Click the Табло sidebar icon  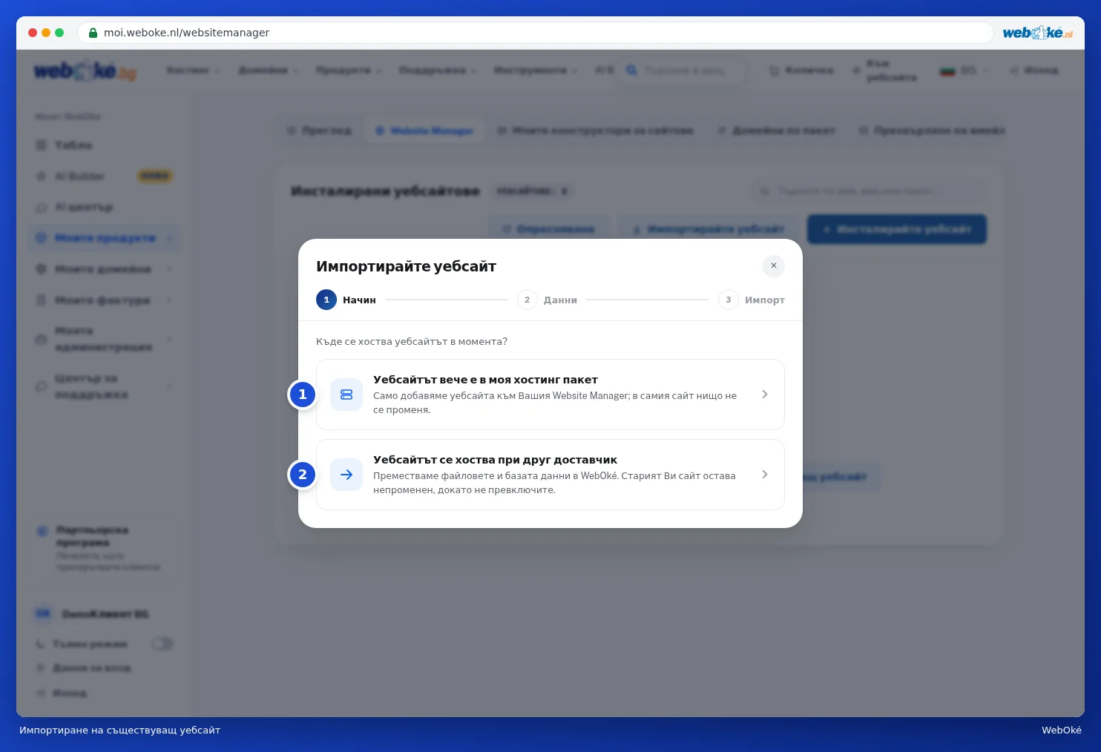[42, 145]
